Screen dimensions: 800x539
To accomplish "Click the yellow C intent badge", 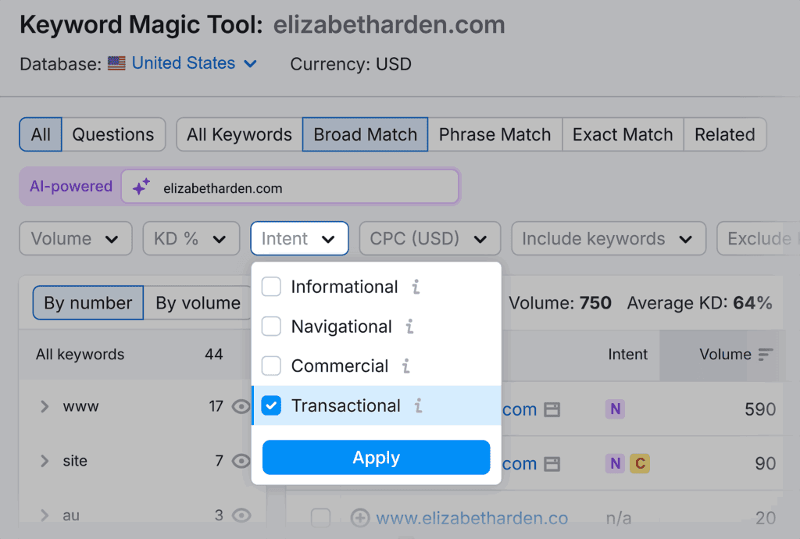I will (640, 463).
